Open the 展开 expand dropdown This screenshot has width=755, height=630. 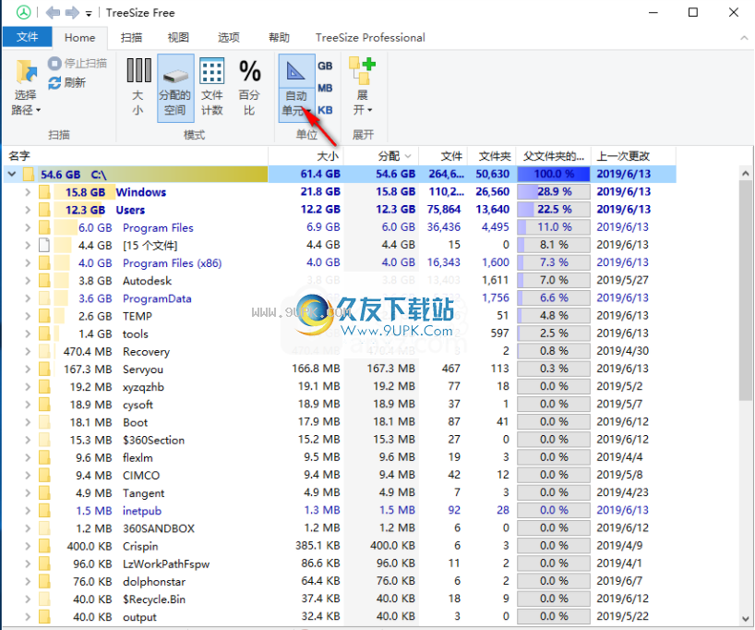coord(363,87)
